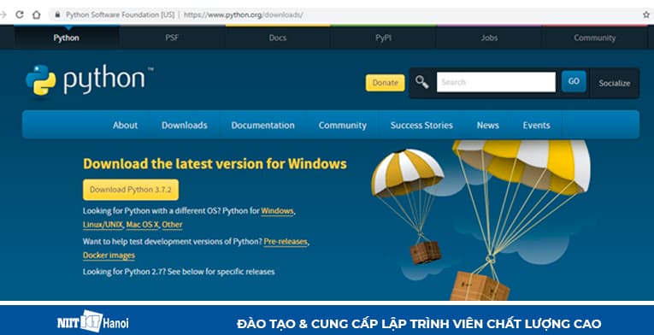Viewport: 654px width, 335px height.
Task: Click 'Looking for Python 2.7?' text
Action: (x=124, y=272)
